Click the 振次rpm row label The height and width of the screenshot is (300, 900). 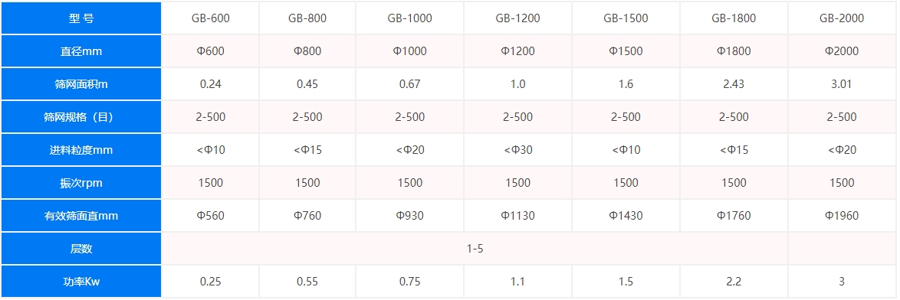[x=81, y=183]
